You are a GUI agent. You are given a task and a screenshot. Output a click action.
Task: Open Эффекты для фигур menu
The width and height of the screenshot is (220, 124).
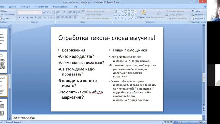177,18
